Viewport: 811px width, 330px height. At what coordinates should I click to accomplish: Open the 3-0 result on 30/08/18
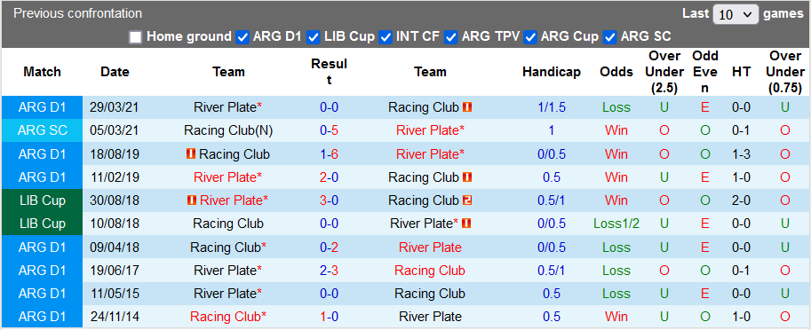329,200
